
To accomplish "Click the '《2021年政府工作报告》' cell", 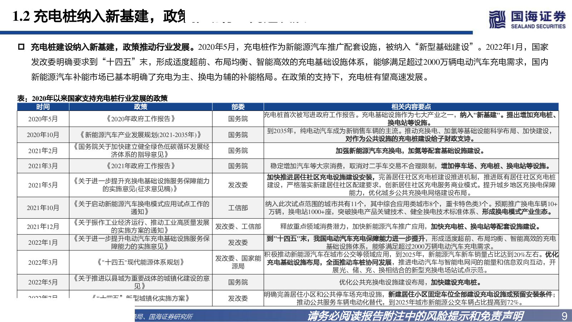I will (x=140, y=166).
